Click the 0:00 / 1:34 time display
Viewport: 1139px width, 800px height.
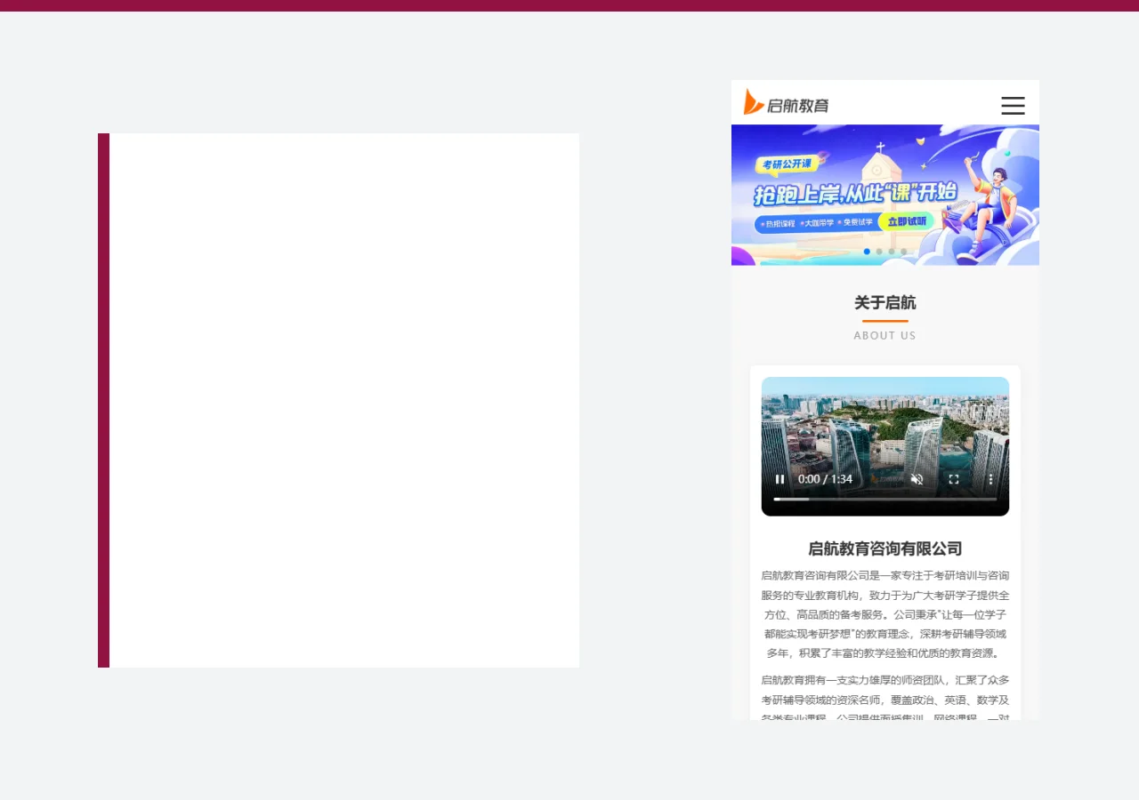(826, 479)
